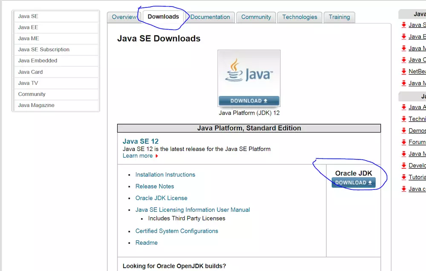Open the Installation Instructions link
The width and height of the screenshot is (426, 271).
(x=165, y=175)
